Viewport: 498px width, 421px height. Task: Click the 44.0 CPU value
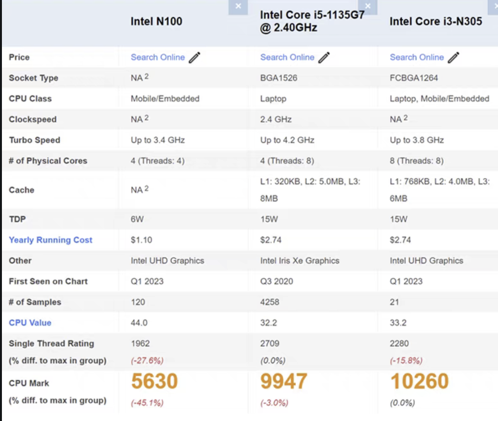pyautogui.click(x=139, y=322)
